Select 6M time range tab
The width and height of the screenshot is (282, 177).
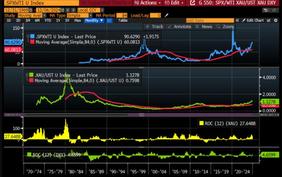click(37, 21)
